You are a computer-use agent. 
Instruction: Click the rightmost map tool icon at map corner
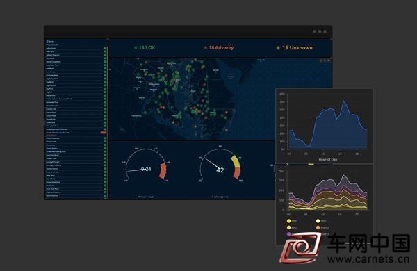[x=329, y=60]
